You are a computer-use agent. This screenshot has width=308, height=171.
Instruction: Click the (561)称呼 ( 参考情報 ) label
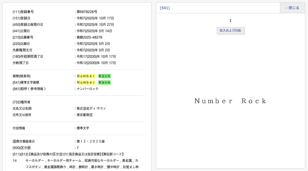tap(29, 89)
